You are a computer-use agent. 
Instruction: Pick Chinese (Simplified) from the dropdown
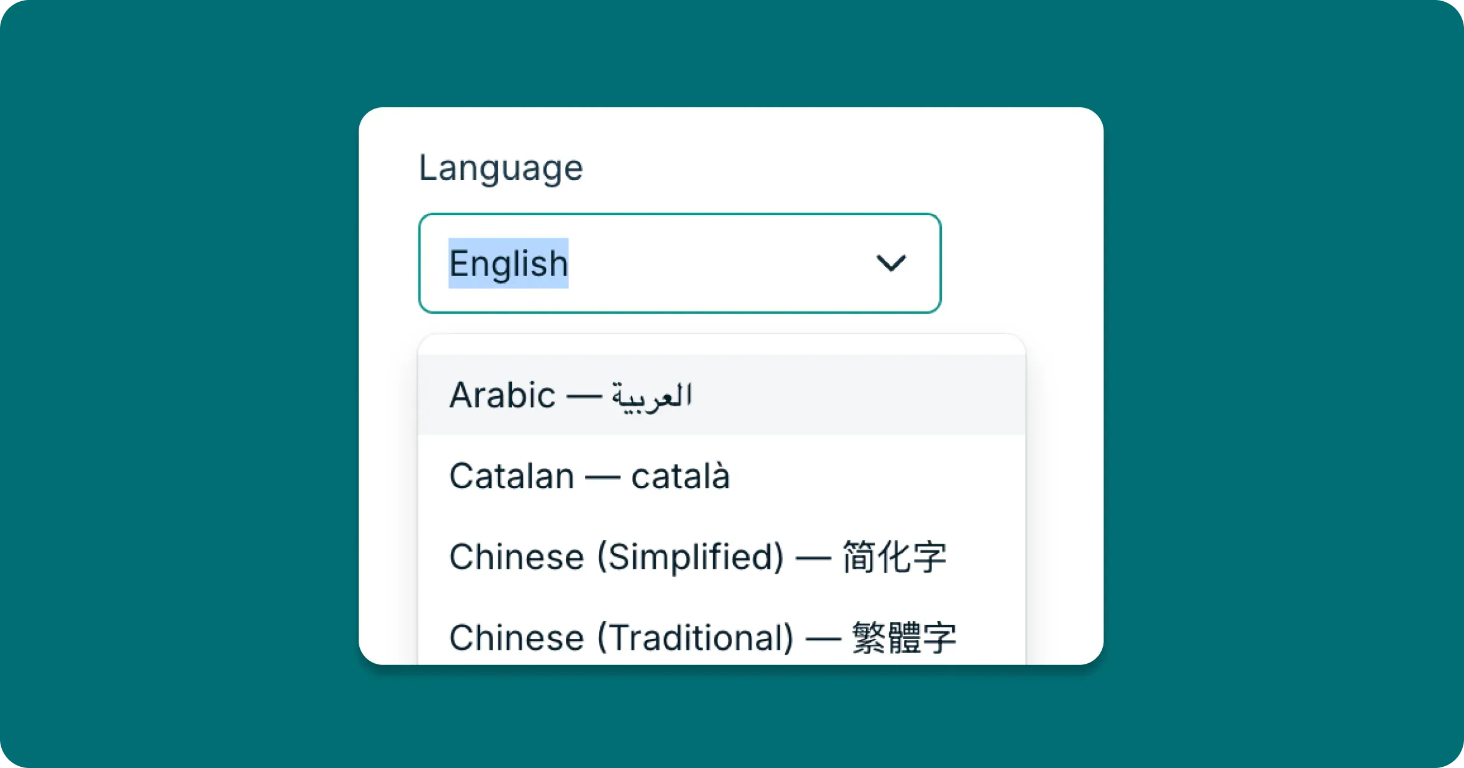coord(720,557)
